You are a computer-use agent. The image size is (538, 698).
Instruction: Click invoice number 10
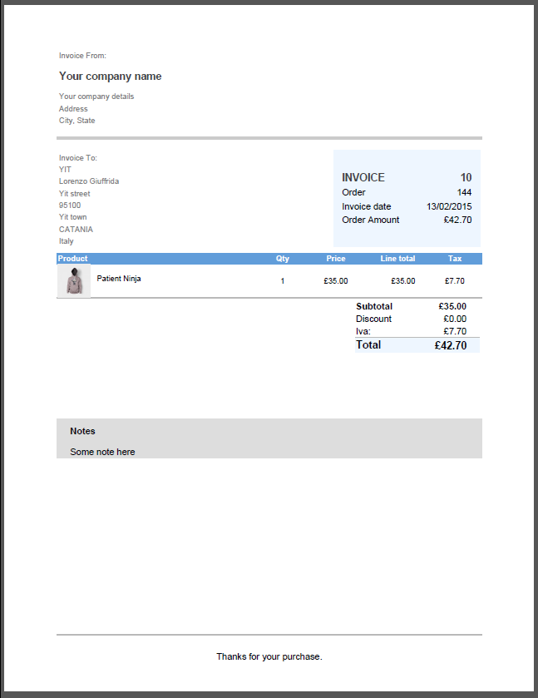pyautogui.click(x=466, y=177)
